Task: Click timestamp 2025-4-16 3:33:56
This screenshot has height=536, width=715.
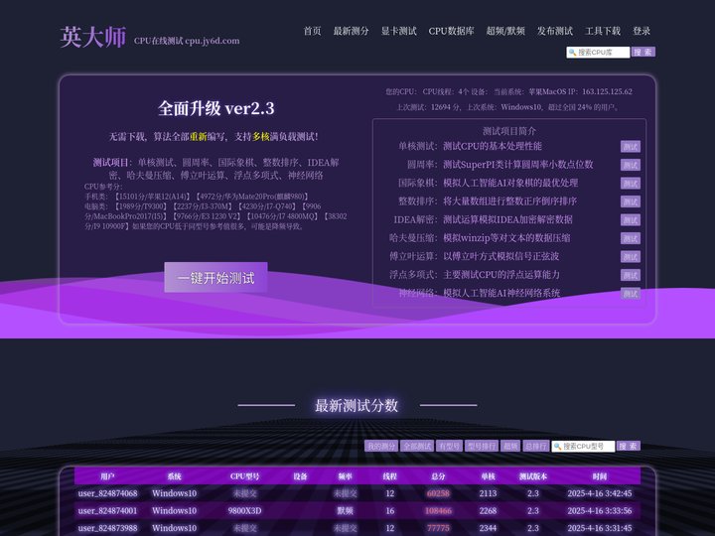Action: 600,510
